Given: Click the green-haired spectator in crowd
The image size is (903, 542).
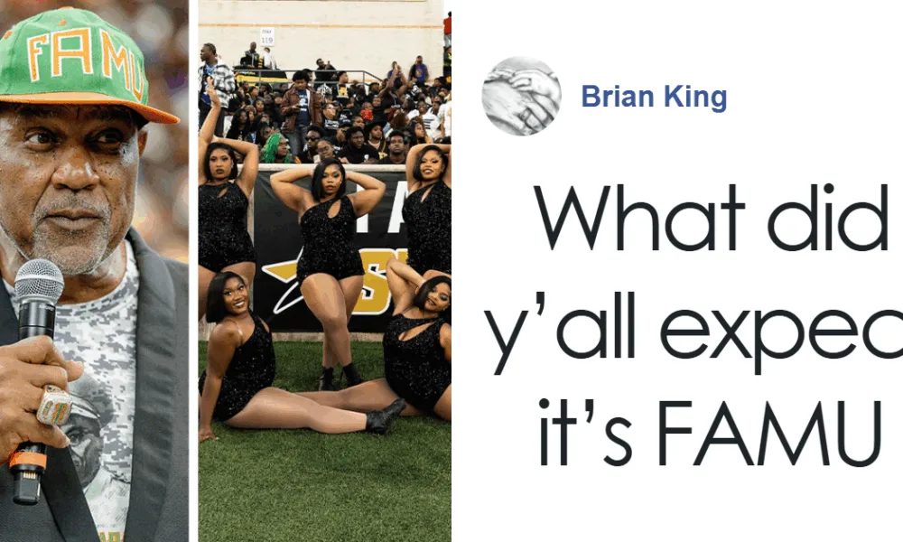Looking at the screenshot, I should pyautogui.click(x=273, y=148).
